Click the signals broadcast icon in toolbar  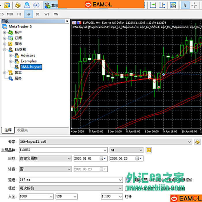coord(37,5)
